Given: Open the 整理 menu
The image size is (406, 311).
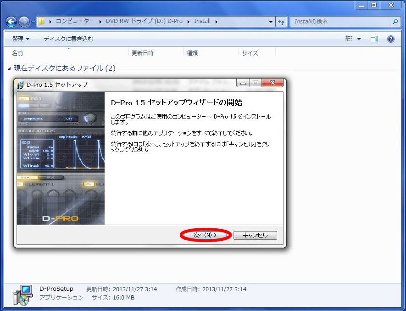Looking at the screenshot, I should tap(21, 39).
